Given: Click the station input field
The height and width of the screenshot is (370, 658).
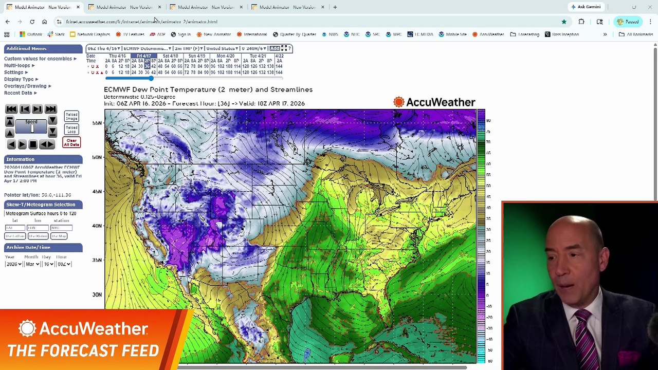Looking at the screenshot, I should coord(61,228).
